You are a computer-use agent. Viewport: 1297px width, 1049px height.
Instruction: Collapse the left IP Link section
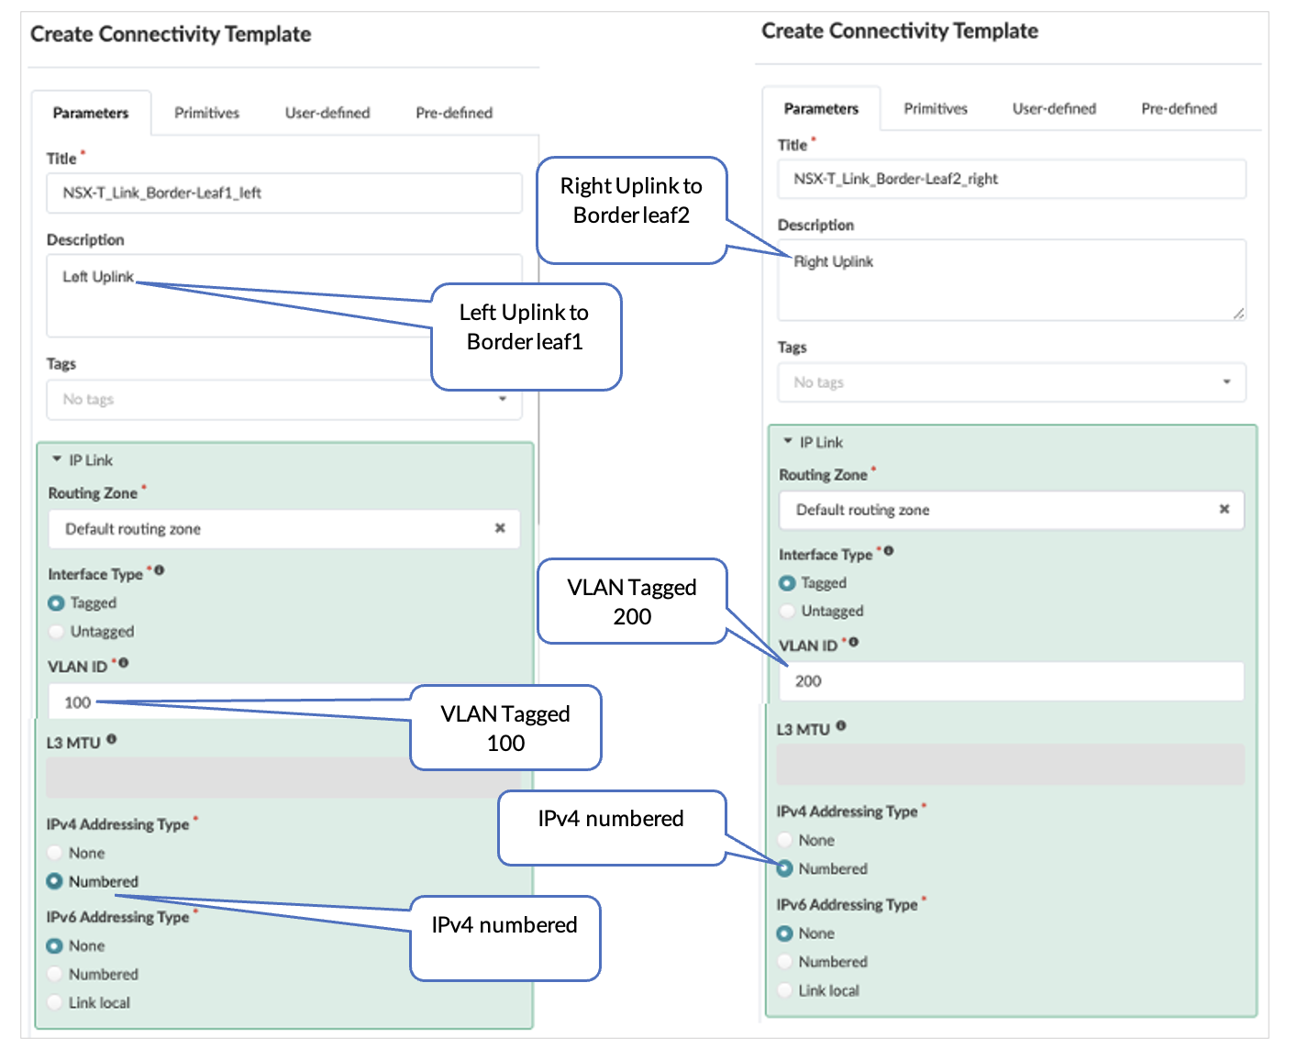(57, 459)
